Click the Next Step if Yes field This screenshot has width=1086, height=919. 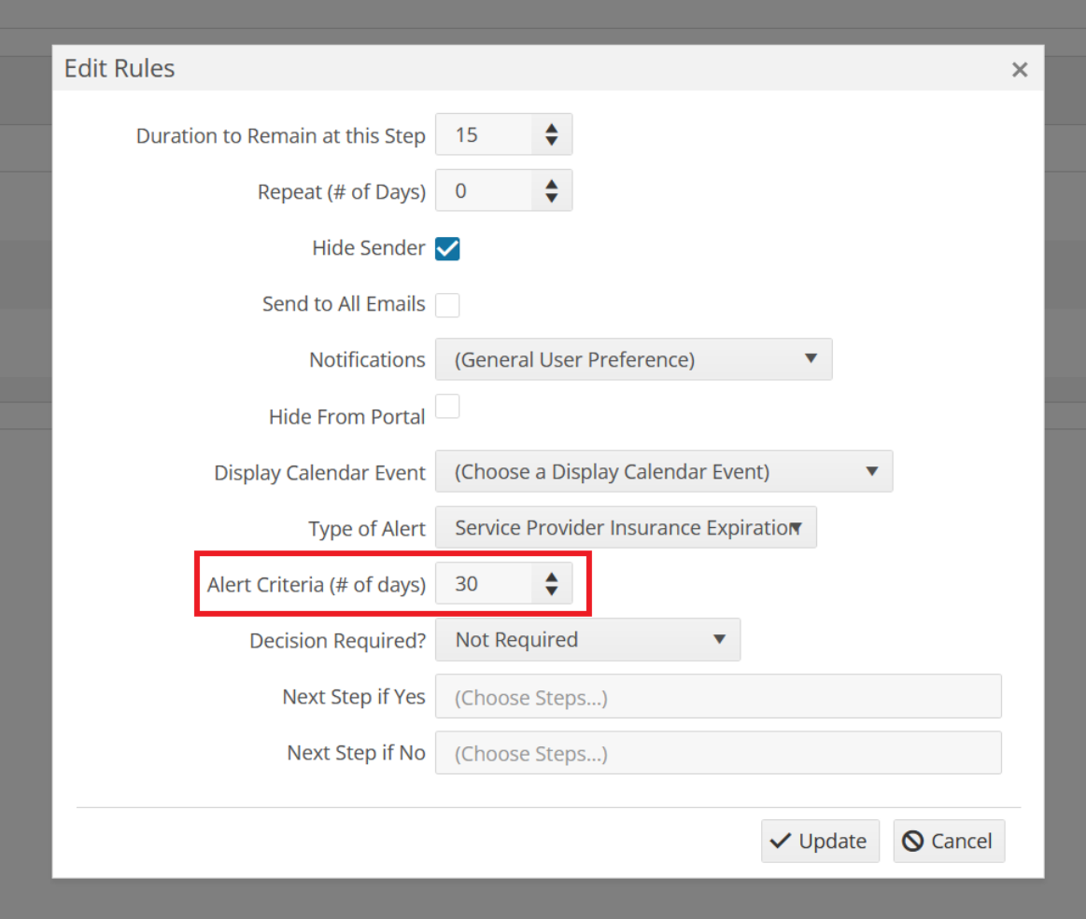tap(718, 696)
